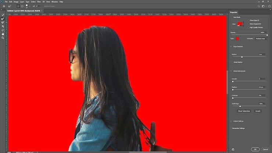Screen dimensions: 272x153
Task: Enable the Smart Radius checkbox
Action: click(x=232, y=62)
